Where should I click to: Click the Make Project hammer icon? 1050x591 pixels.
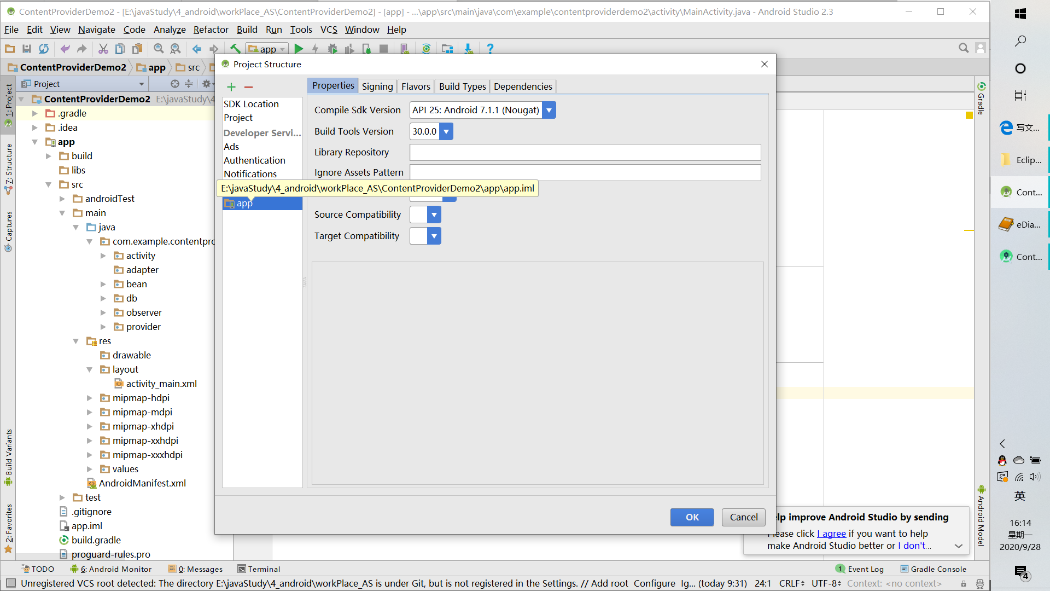point(235,49)
